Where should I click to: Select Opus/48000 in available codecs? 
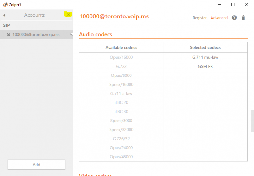point(121,157)
